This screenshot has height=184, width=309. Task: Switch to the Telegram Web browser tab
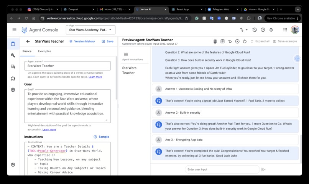[x=223, y=10]
